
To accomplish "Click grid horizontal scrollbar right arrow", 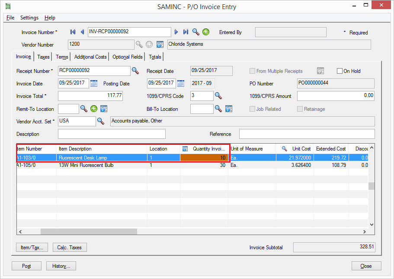I will 364,232.
